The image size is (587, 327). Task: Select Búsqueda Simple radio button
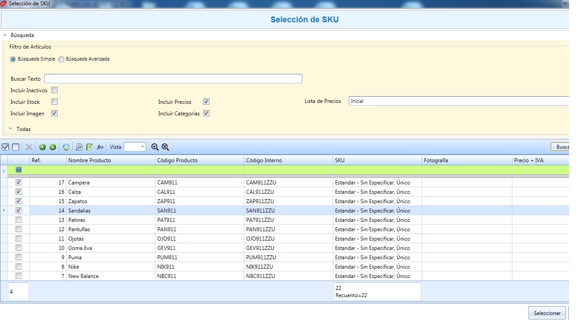pos(13,59)
